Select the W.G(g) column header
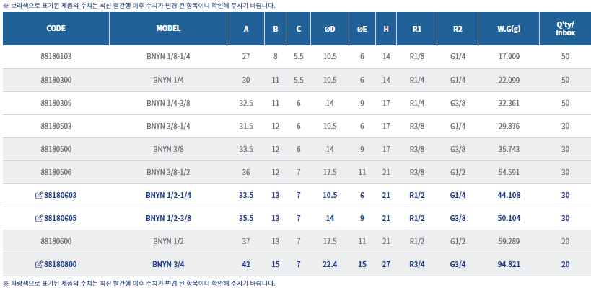 [509, 30]
